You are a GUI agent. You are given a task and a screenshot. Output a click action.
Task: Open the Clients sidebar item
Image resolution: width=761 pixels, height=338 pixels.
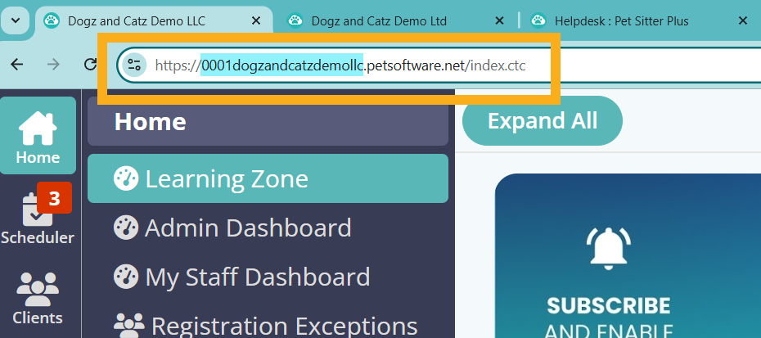pos(38,298)
